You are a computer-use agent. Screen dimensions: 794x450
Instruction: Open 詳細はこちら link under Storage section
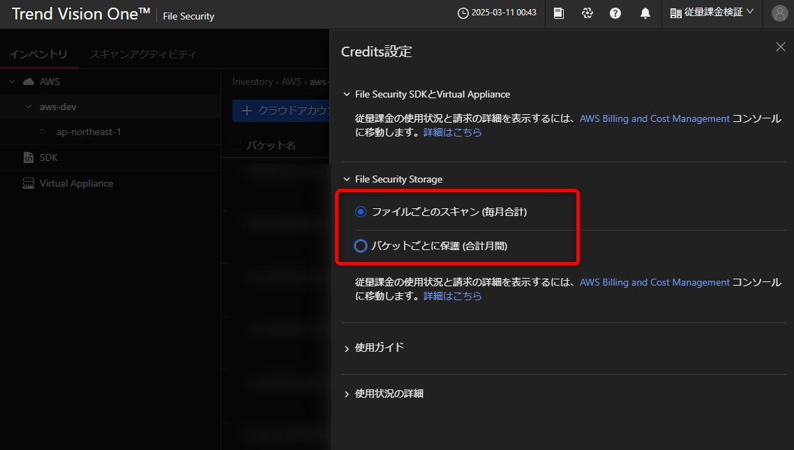coord(452,296)
